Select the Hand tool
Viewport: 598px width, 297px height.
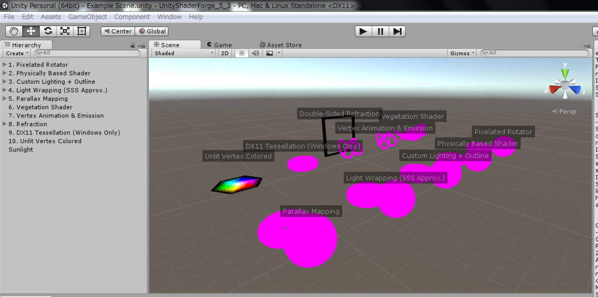point(14,32)
